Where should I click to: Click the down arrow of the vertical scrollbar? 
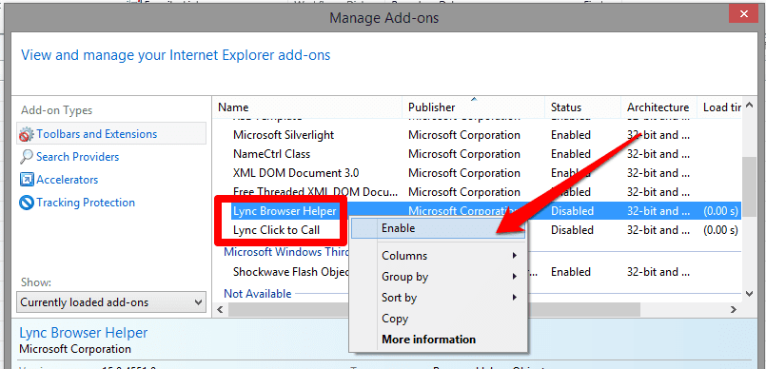pos(749,294)
